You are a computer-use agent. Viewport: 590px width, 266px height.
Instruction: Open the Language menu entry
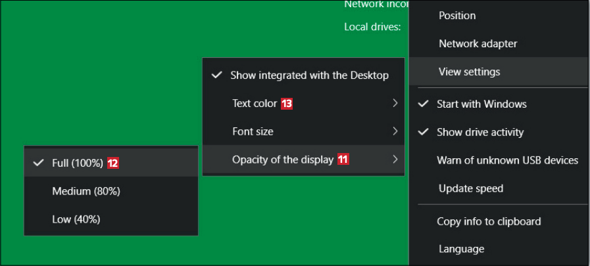461,249
